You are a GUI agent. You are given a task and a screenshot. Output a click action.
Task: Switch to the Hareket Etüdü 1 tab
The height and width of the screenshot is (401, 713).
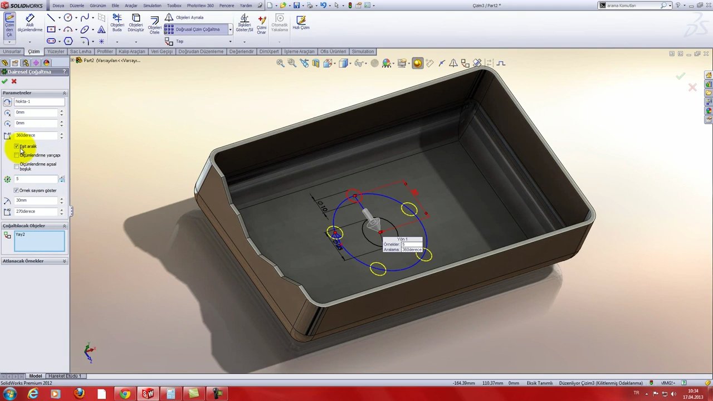(65, 376)
